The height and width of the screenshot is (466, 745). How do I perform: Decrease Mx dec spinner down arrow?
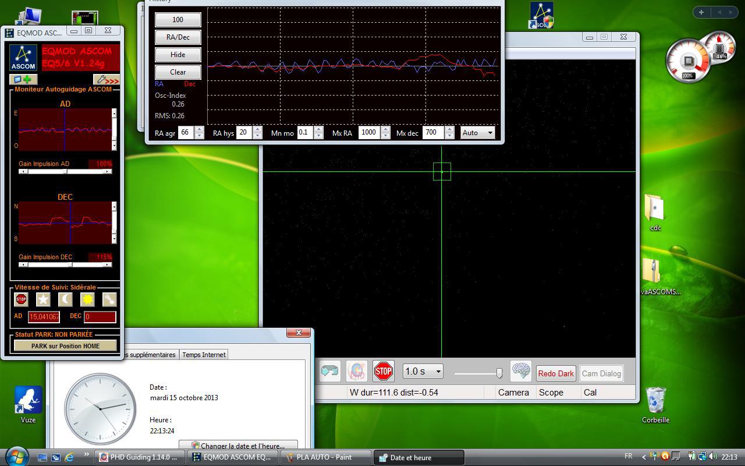click(x=449, y=136)
